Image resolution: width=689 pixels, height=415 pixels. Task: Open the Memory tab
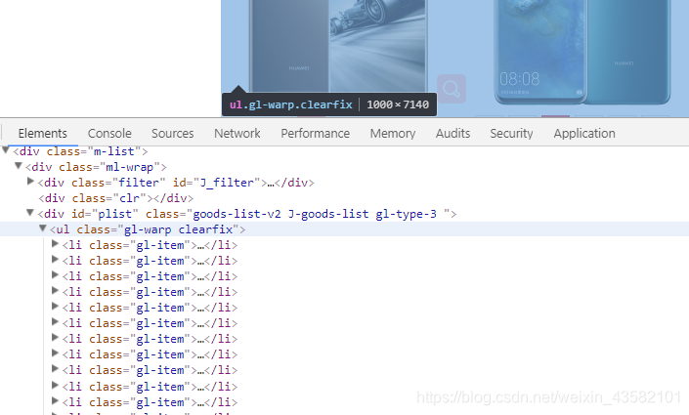pos(393,133)
